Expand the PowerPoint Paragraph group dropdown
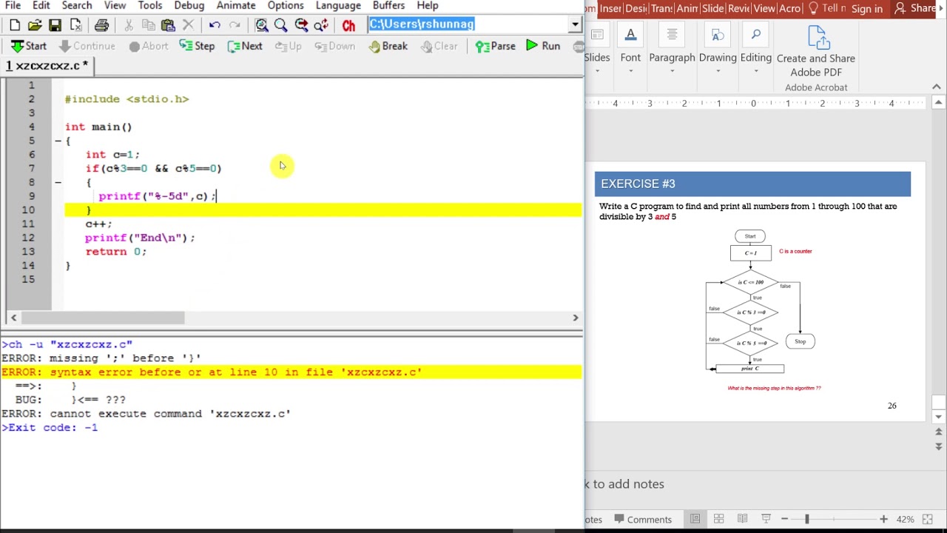 [672, 72]
